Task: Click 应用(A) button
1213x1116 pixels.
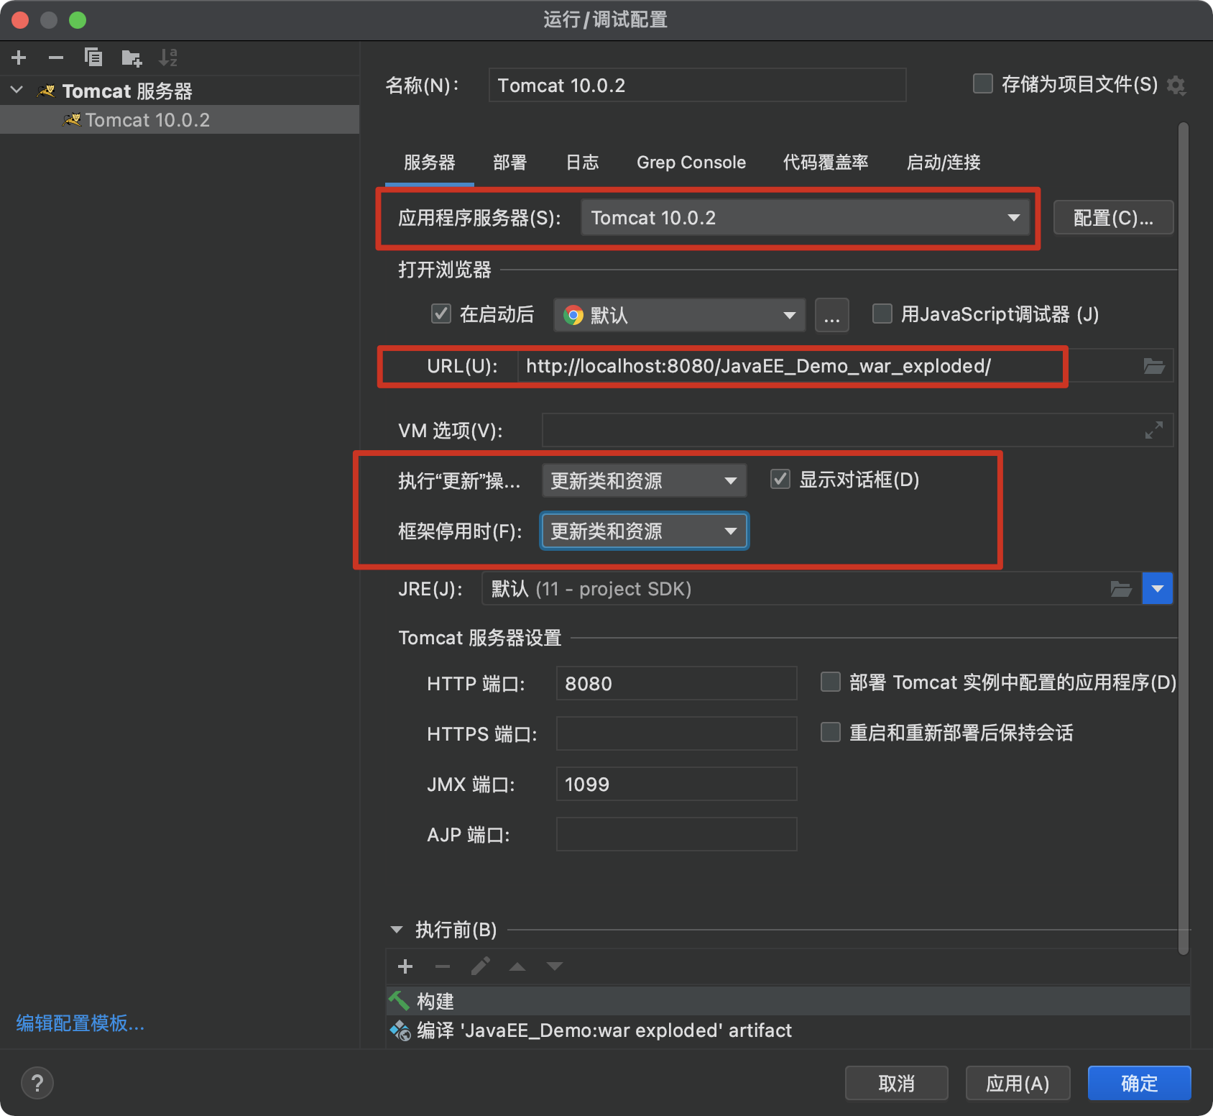Action: tap(1018, 1083)
